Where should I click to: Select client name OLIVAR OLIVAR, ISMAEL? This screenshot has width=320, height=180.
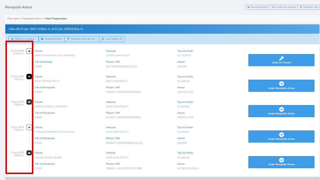coord(48,158)
